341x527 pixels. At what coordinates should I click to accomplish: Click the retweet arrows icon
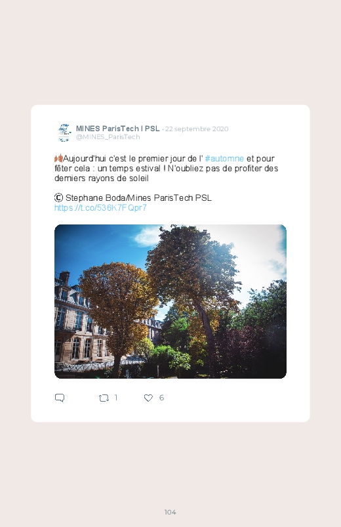pyautogui.click(x=104, y=398)
